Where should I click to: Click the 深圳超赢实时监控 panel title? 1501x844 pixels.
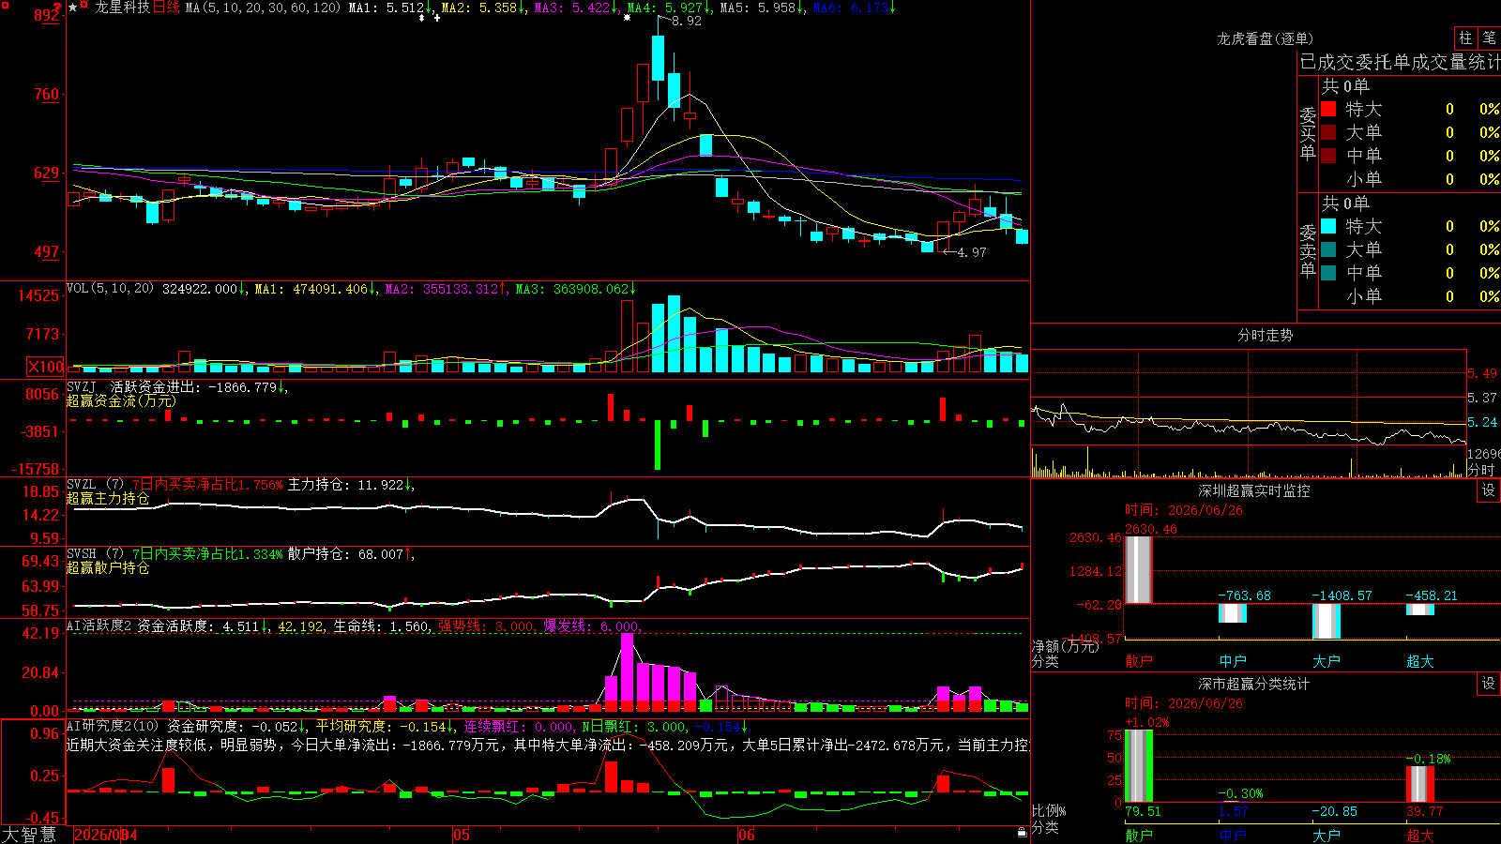(1254, 490)
